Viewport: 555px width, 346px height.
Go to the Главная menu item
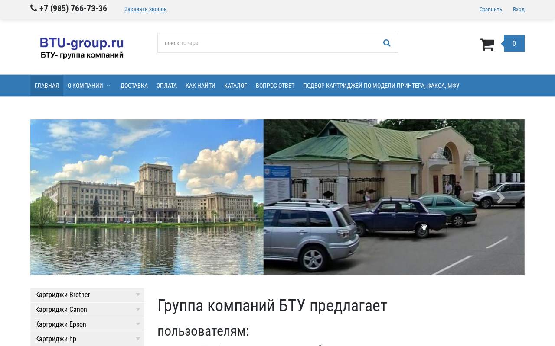tap(47, 86)
